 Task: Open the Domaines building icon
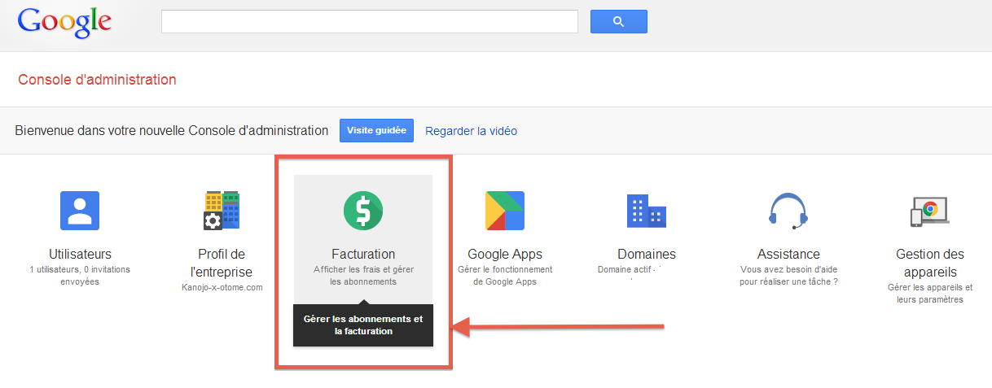pyautogui.click(x=647, y=211)
